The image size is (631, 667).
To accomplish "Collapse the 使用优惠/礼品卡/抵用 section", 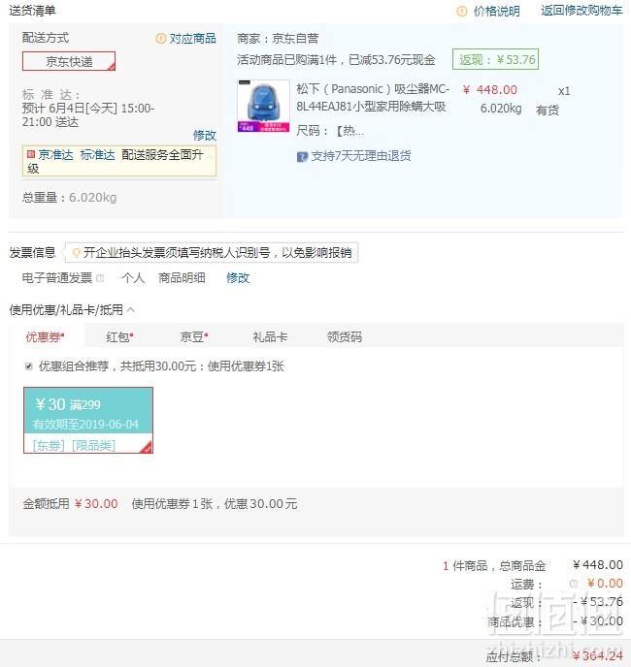I will point(131,310).
